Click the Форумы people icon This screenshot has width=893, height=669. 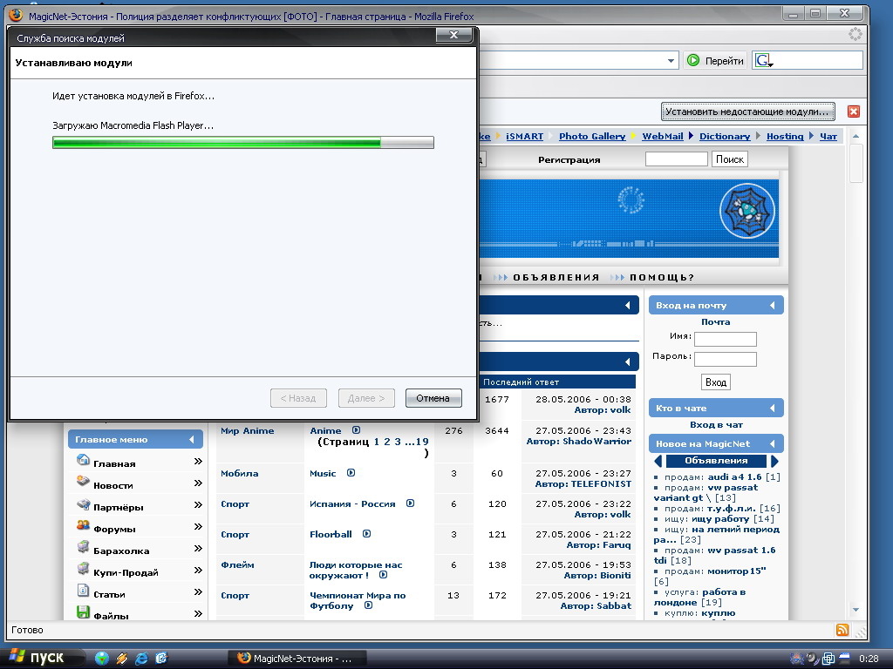(83, 525)
